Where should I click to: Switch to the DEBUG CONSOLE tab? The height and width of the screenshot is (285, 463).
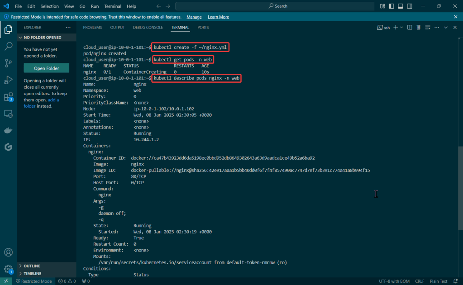point(148,28)
